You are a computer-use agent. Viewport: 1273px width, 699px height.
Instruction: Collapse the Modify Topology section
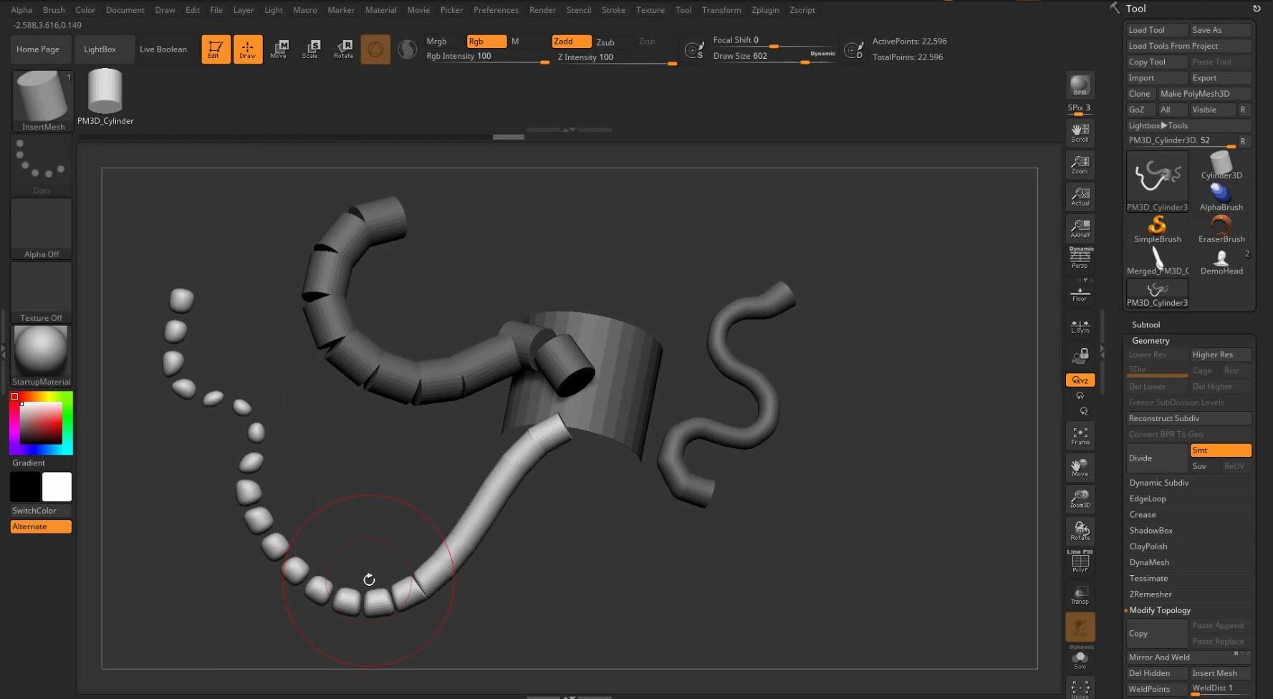click(x=1161, y=610)
